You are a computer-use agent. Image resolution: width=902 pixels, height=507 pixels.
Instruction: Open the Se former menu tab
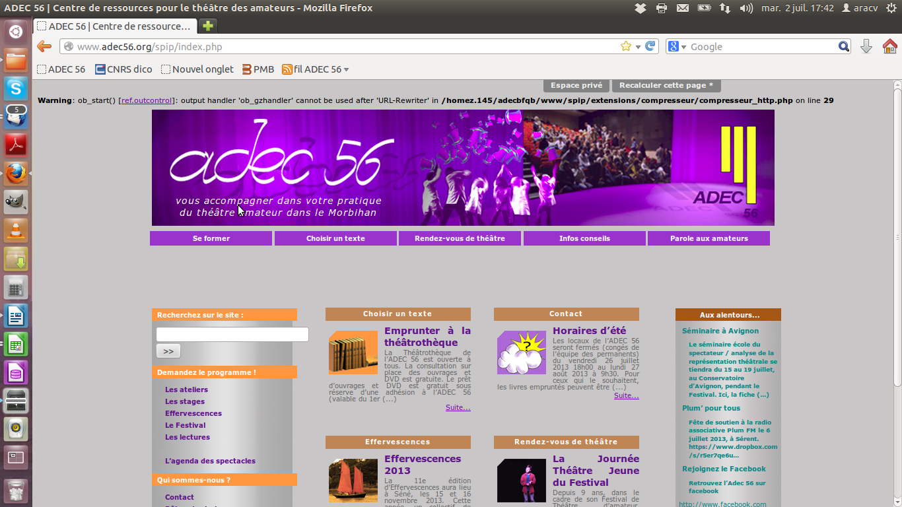click(211, 238)
